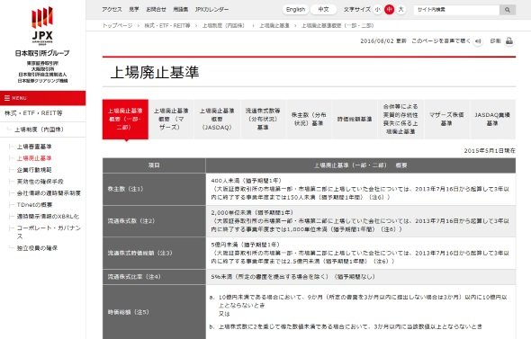
Task: Select tab 上場廃止基準概要（マザーズ）
Action: [171, 119]
